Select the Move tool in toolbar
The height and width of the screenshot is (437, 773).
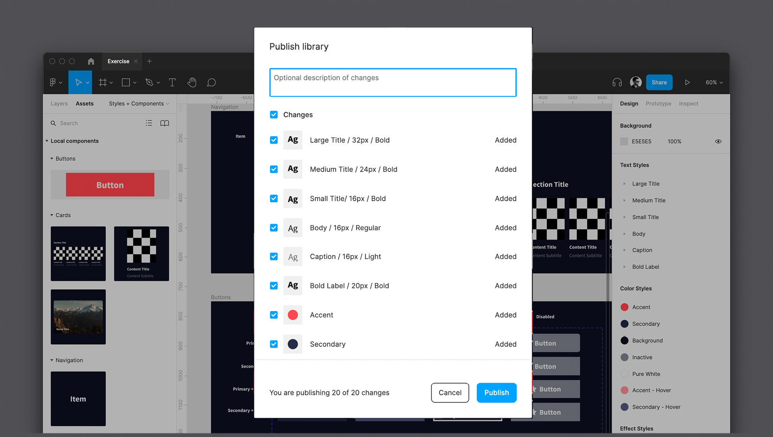78,82
